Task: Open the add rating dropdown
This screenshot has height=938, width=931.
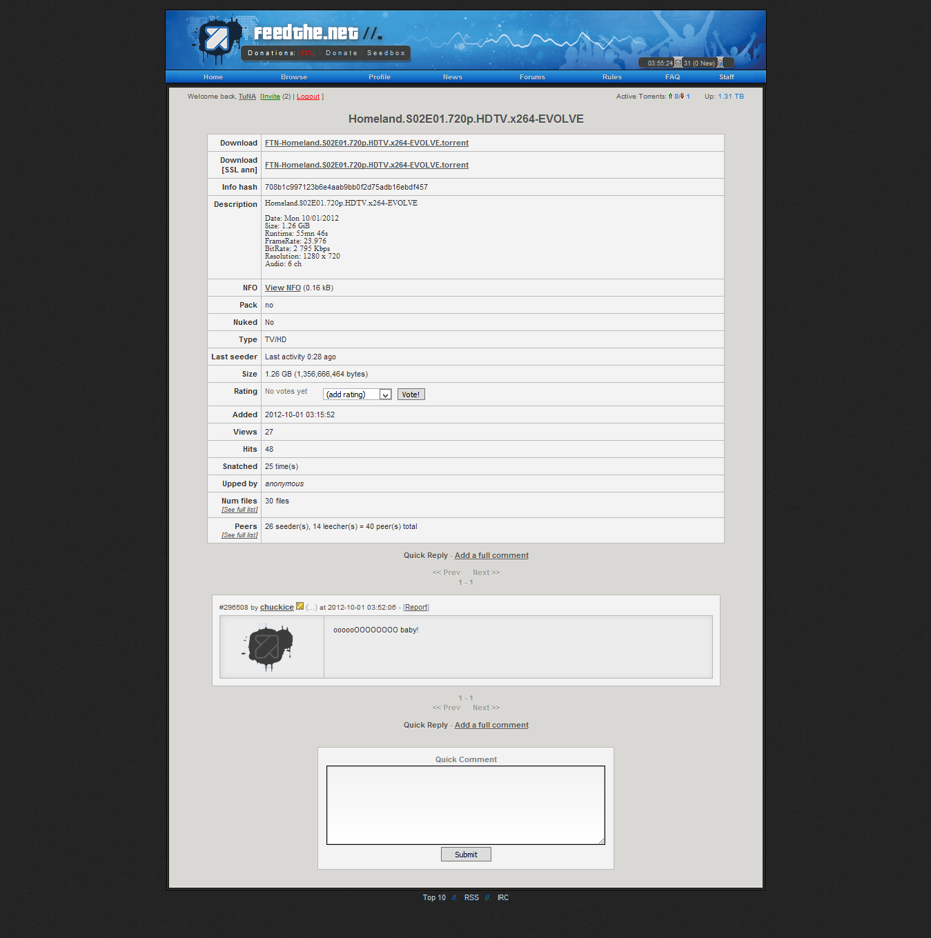Action: (357, 395)
